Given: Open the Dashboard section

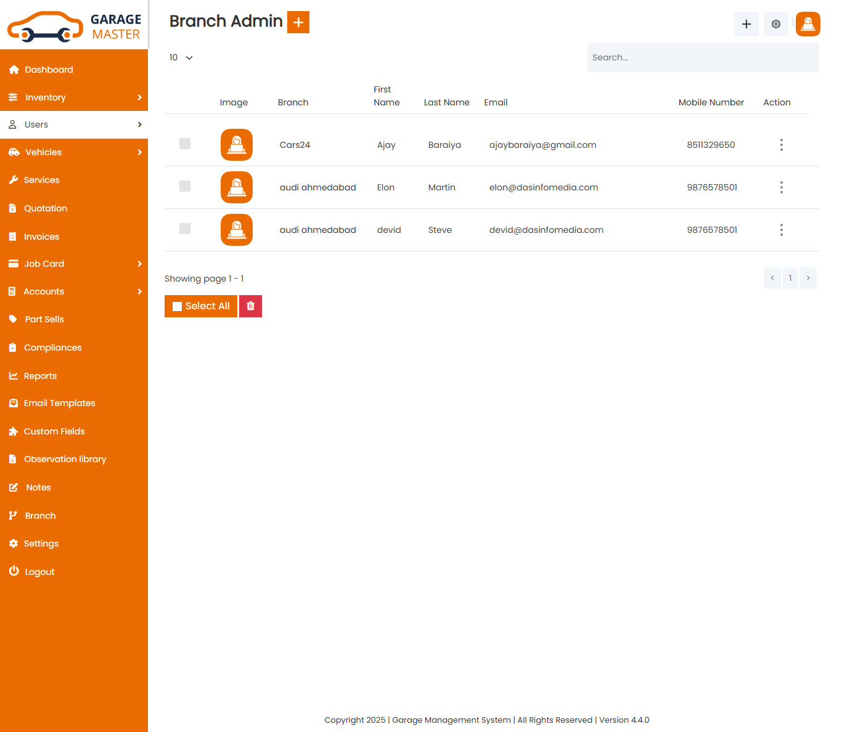Looking at the screenshot, I should tap(48, 69).
